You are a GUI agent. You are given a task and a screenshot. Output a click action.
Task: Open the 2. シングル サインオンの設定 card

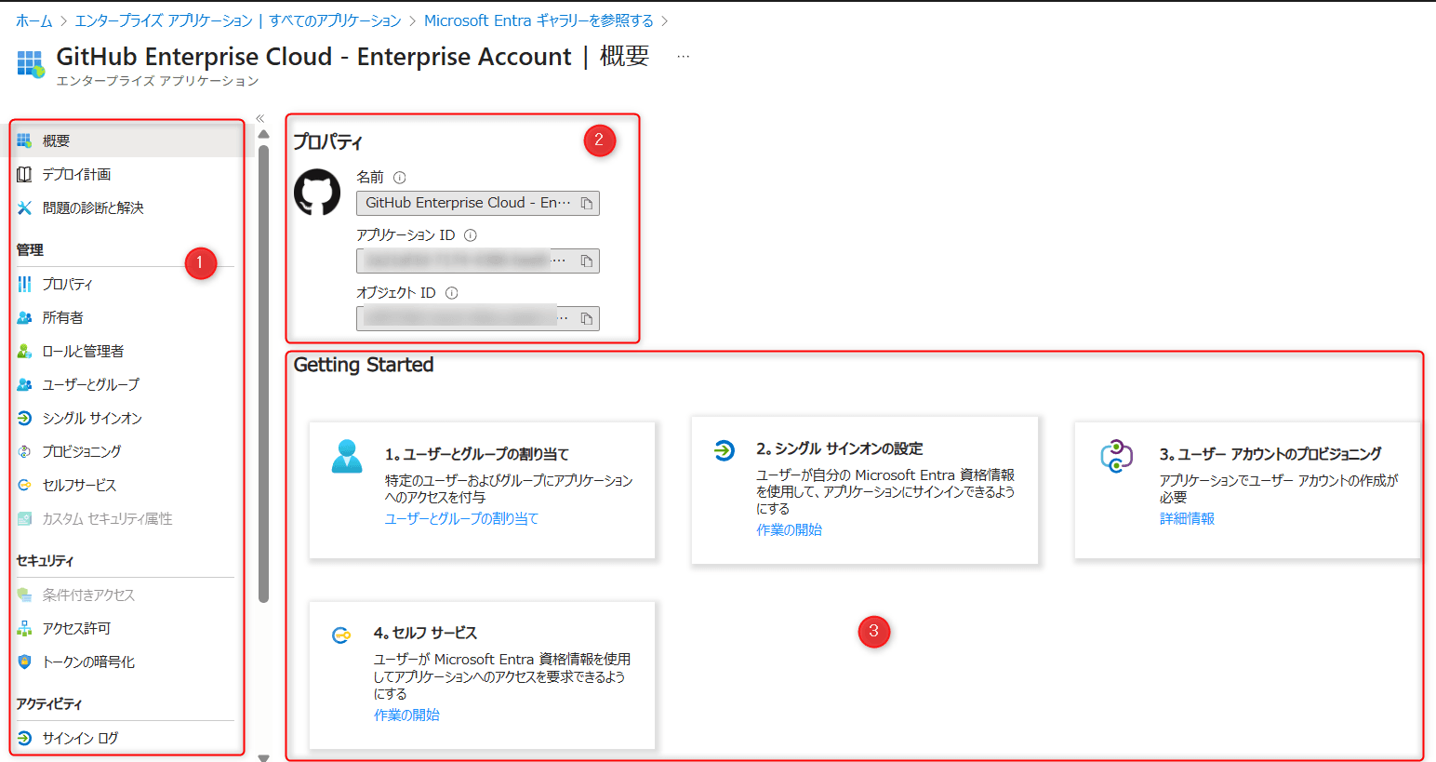864,490
